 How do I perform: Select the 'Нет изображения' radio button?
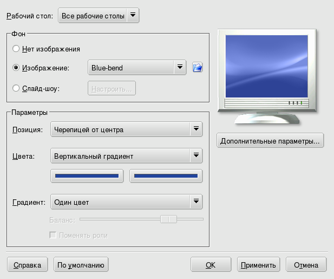[x=16, y=49]
